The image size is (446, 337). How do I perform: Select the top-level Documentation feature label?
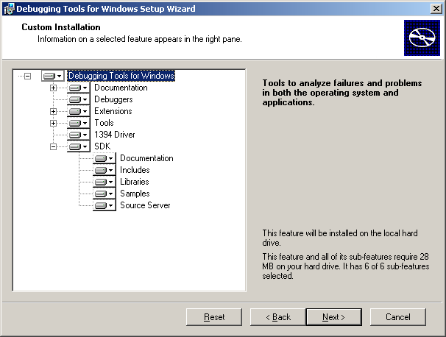click(x=121, y=88)
